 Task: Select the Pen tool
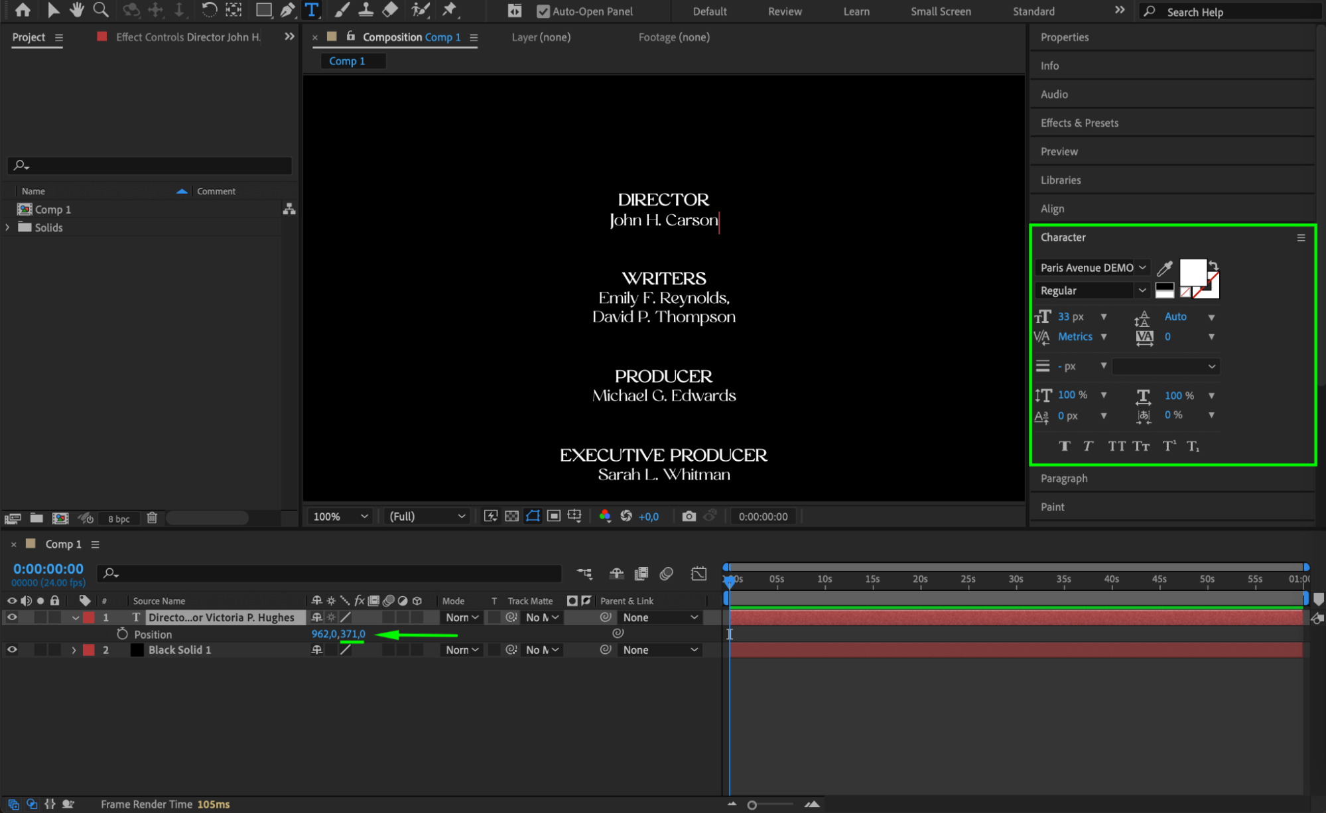coord(287,10)
